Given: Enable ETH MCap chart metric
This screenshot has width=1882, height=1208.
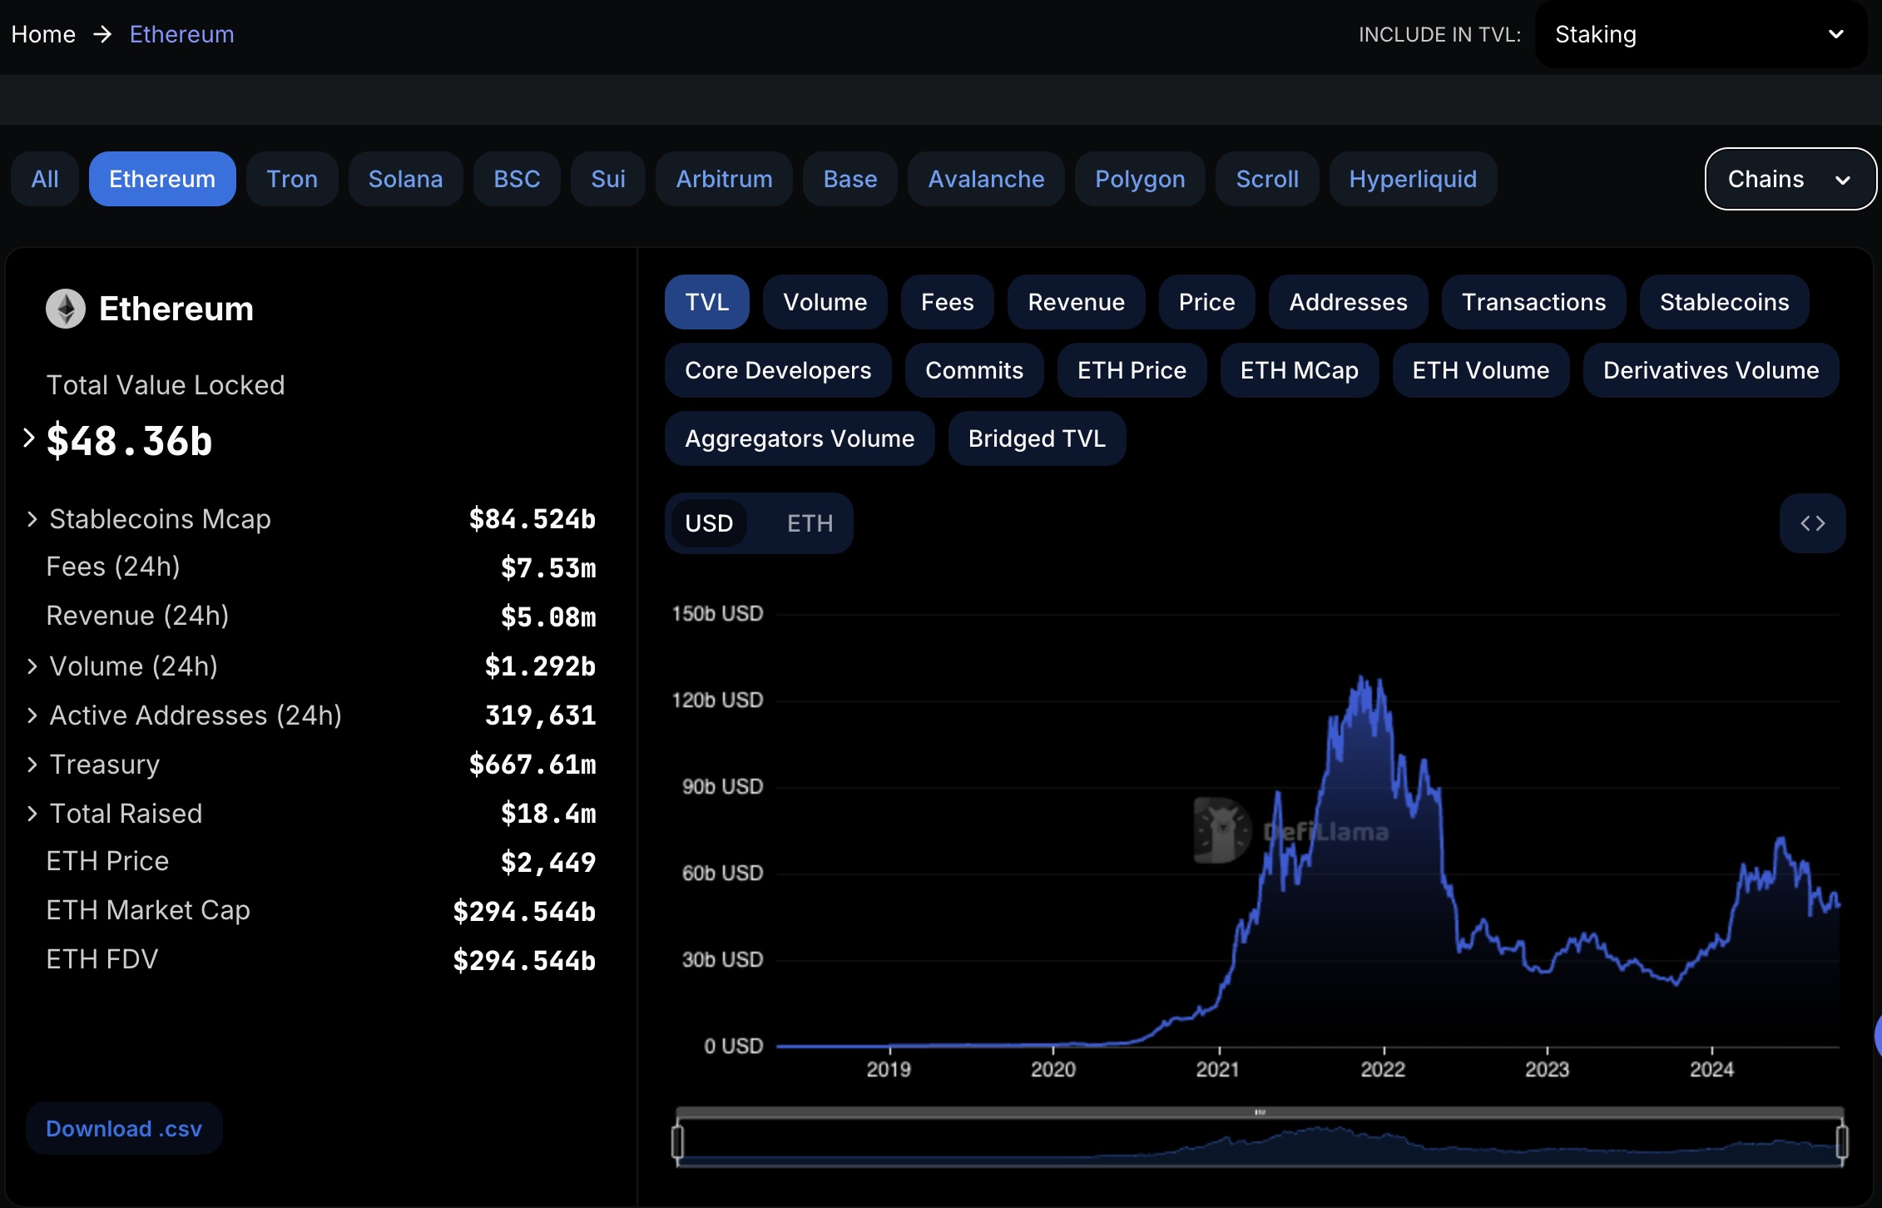Looking at the screenshot, I should click(x=1299, y=370).
